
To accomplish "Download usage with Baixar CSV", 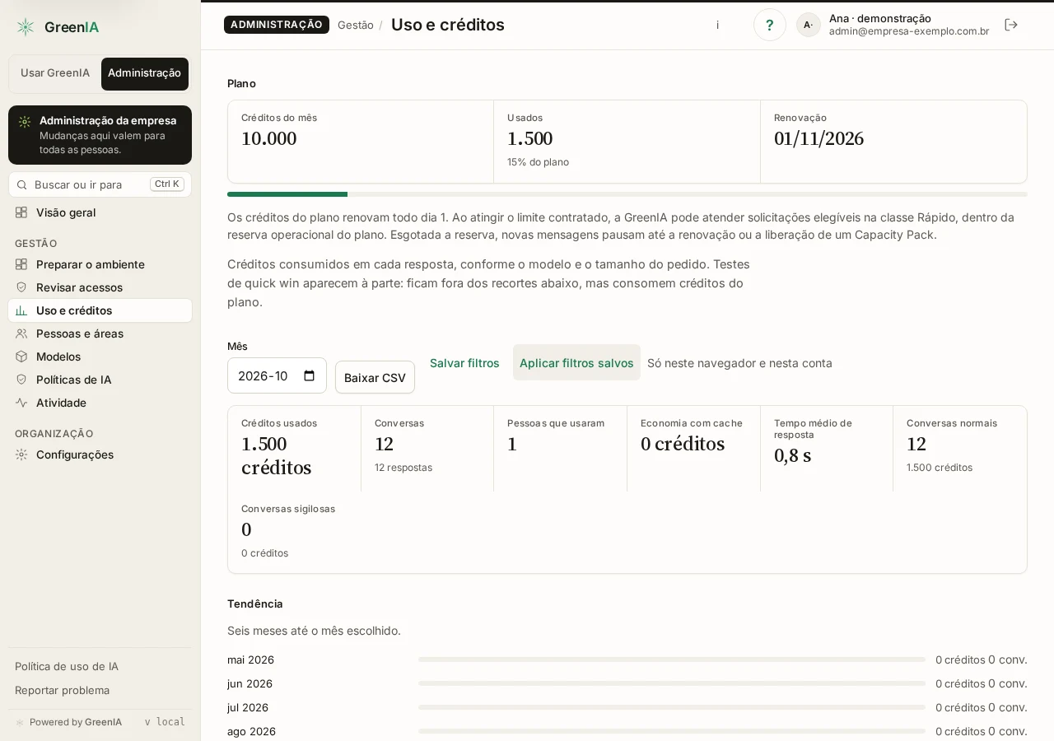I will click(375, 377).
